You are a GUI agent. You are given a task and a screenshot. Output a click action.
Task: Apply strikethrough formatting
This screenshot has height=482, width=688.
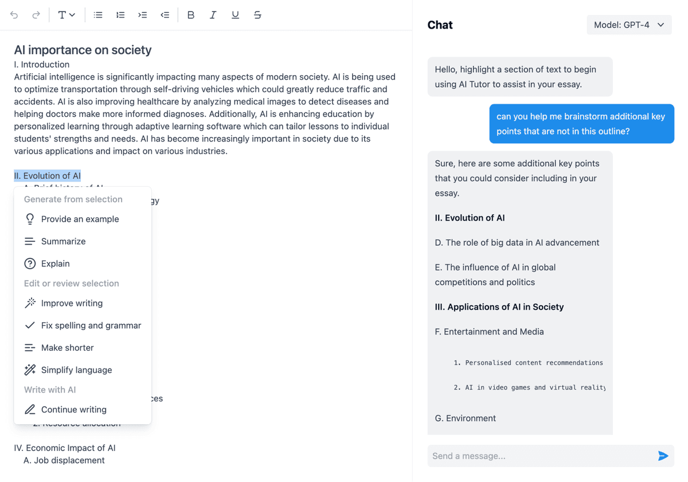[x=257, y=15]
